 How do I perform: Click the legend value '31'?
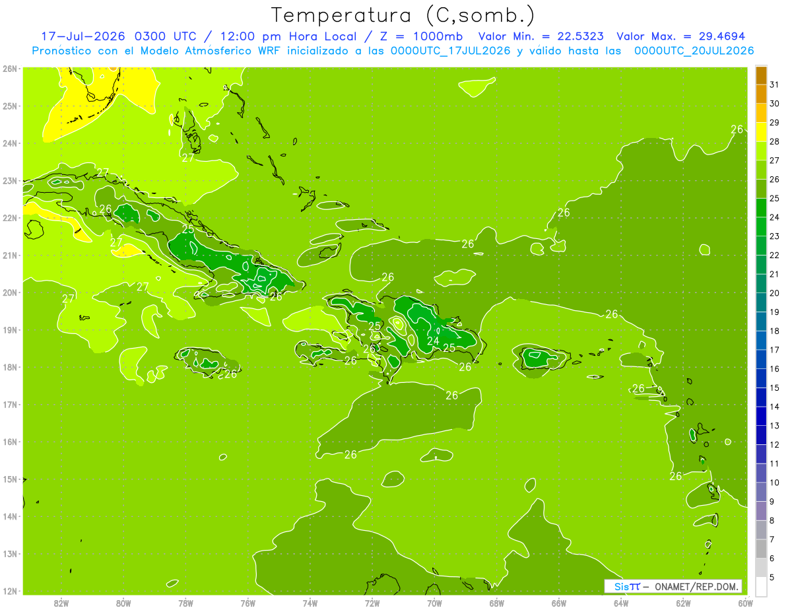[774, 85]
